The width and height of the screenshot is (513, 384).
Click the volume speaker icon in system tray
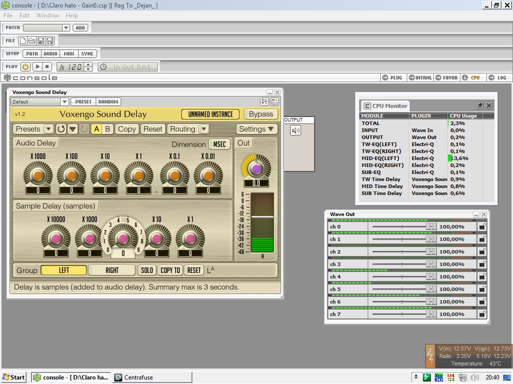tap(475, 377)
